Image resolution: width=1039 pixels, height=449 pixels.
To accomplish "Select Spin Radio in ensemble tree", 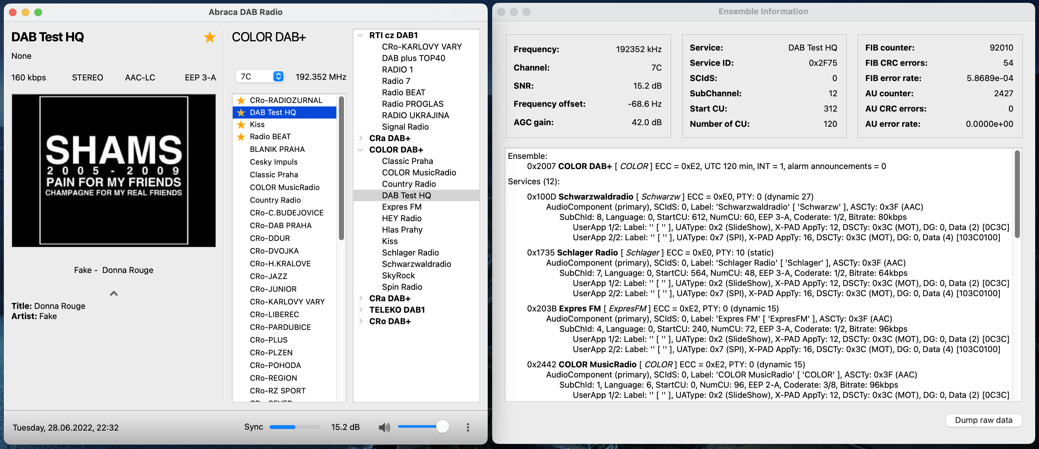I will 402,287.
